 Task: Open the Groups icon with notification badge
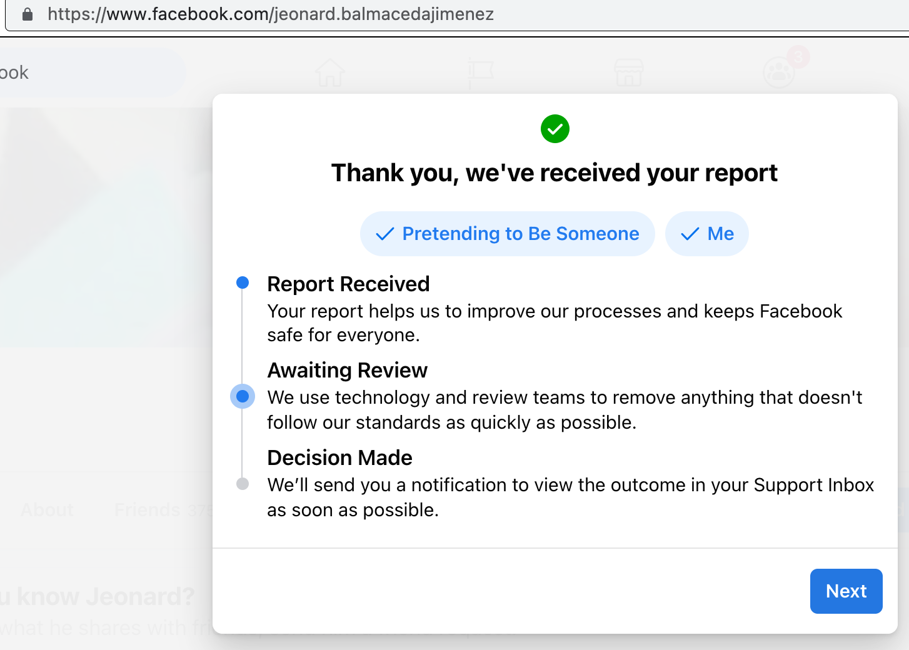coord(779,73)
